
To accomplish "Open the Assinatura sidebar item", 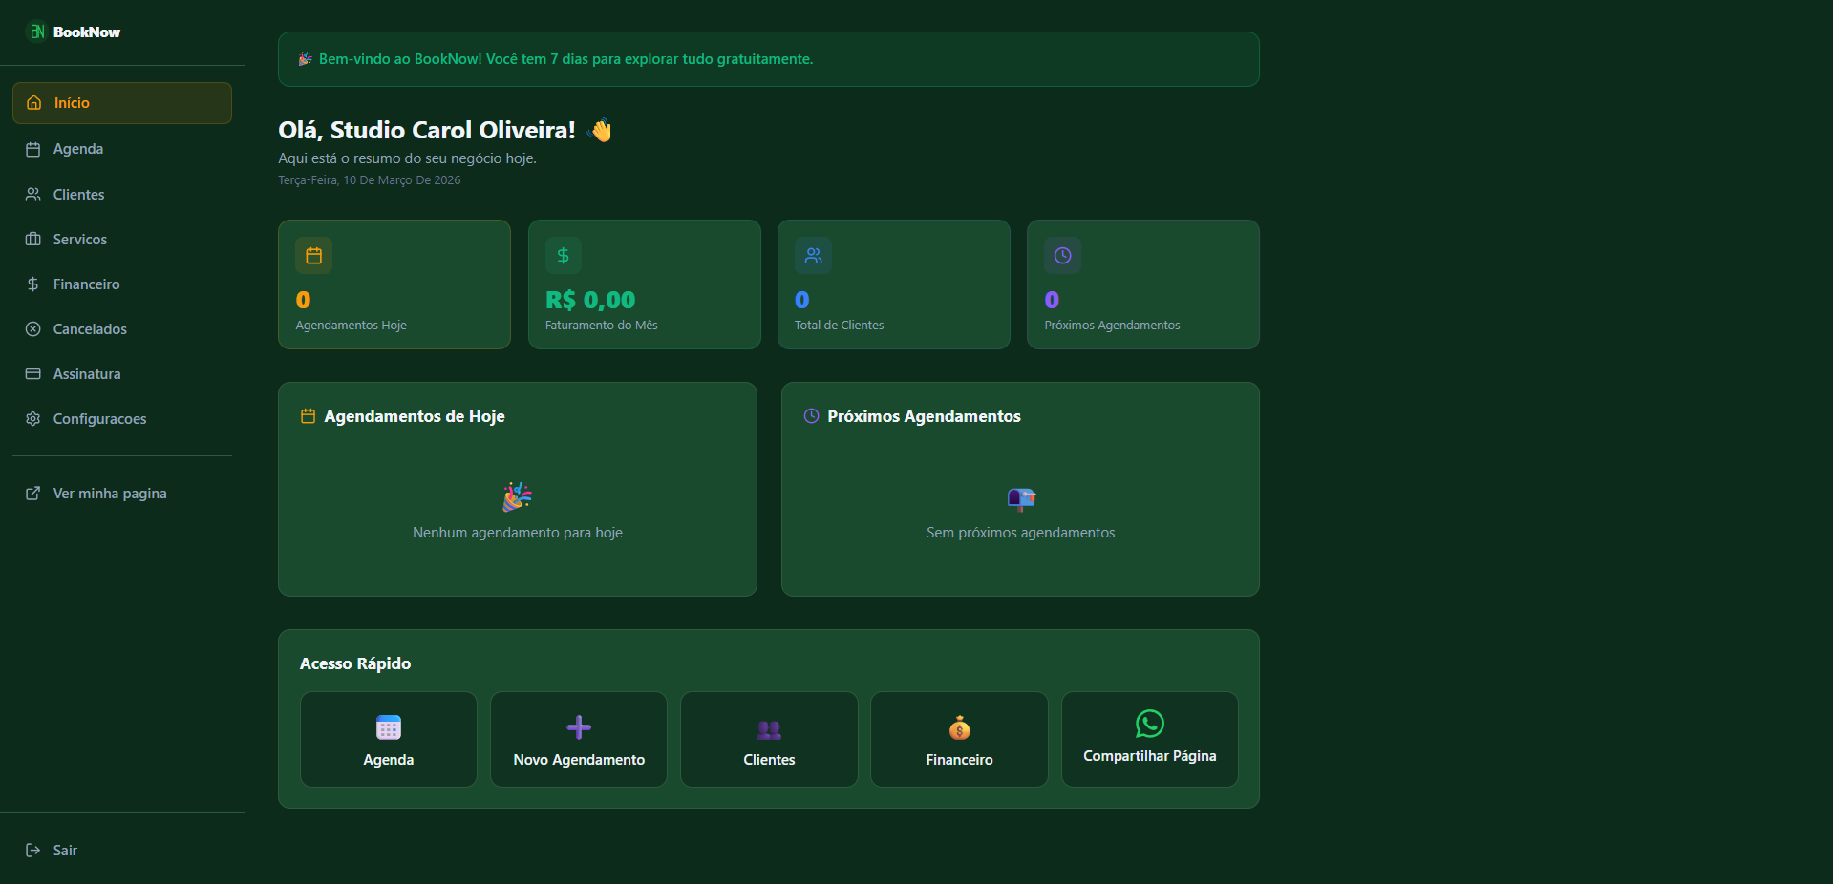I will [x=87, y=374].
